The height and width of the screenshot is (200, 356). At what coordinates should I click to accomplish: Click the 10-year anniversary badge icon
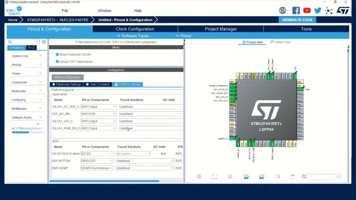point(283,11)
